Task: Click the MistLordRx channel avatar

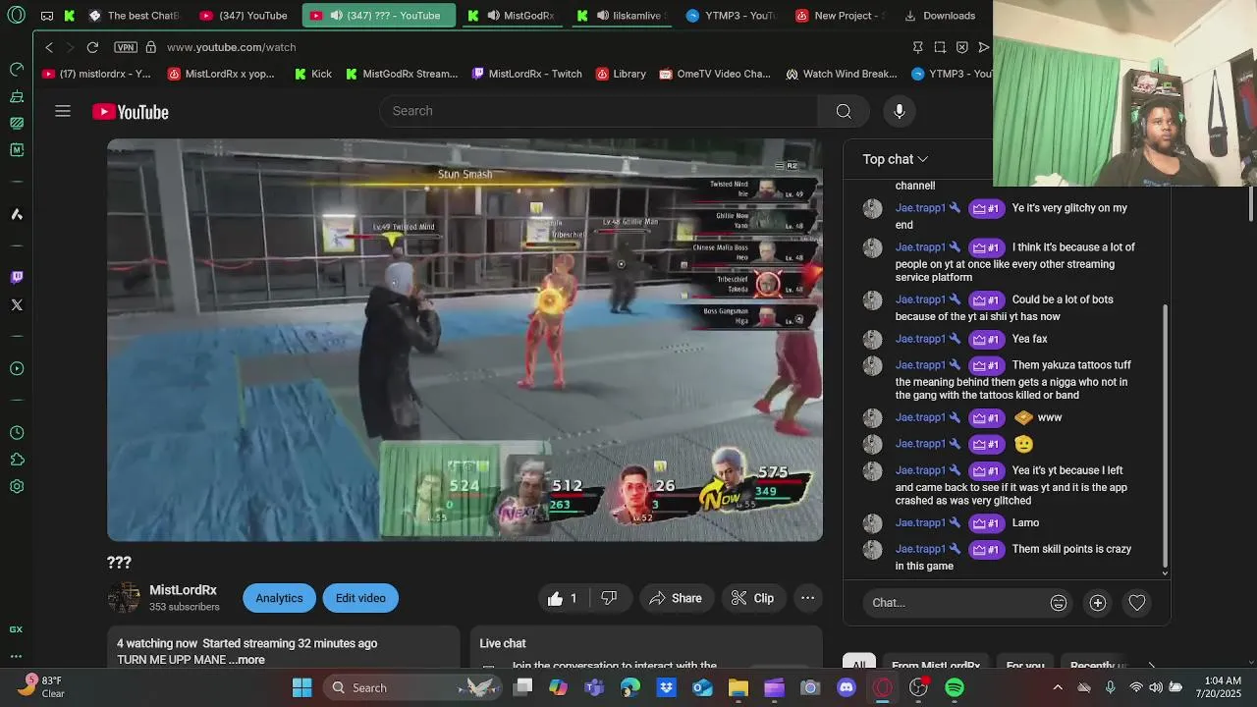Action: [x=124, y=598]
